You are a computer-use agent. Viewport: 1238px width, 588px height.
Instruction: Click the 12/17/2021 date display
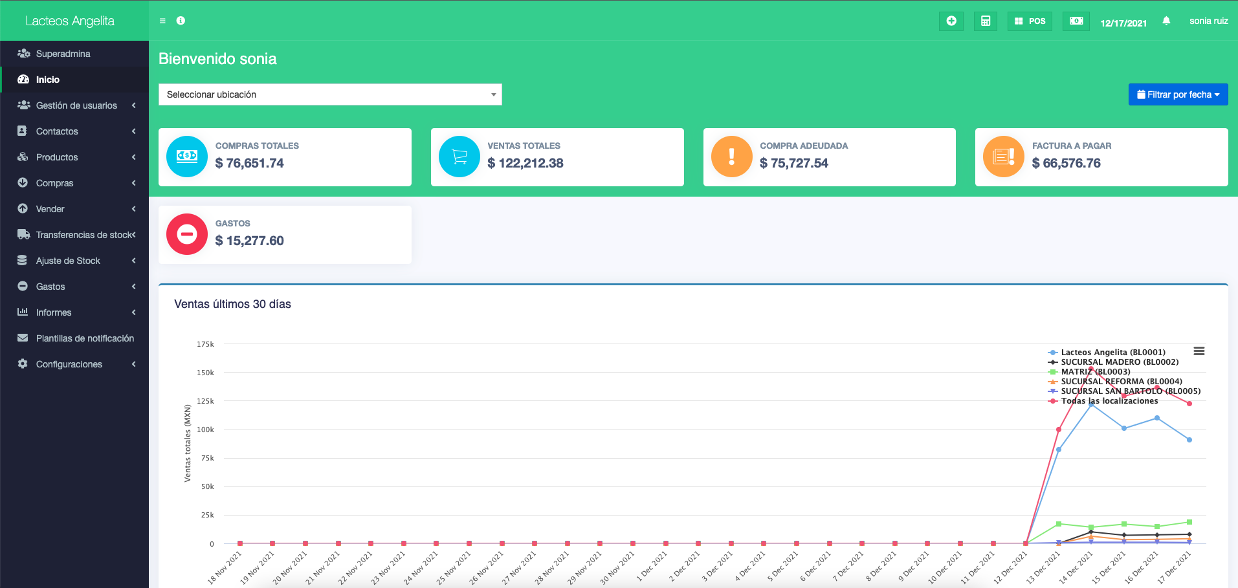point(1123,23)
